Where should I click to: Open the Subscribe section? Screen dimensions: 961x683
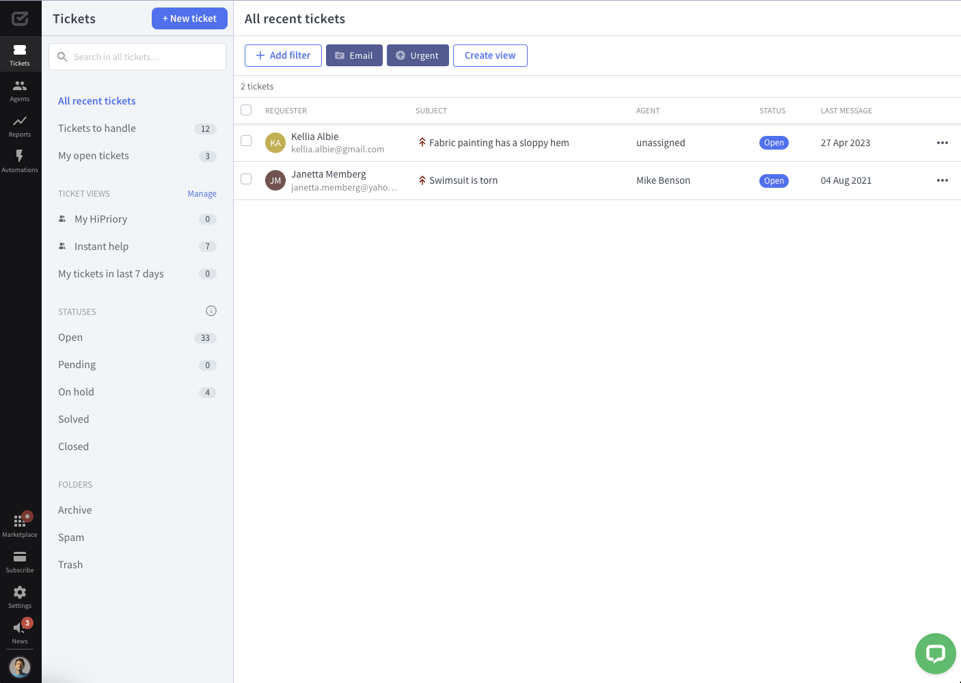click(x=20, y=561)
